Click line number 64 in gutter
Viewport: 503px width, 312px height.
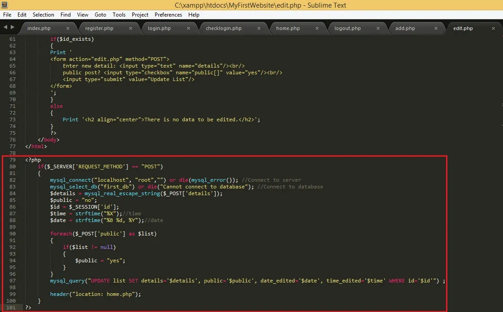click(x=12, y=59)
